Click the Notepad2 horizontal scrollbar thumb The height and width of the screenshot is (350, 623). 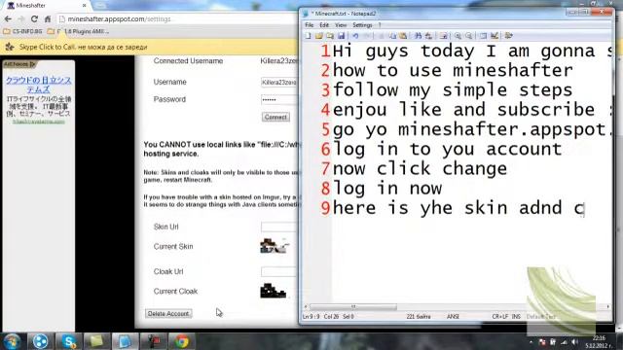[352, 307]
